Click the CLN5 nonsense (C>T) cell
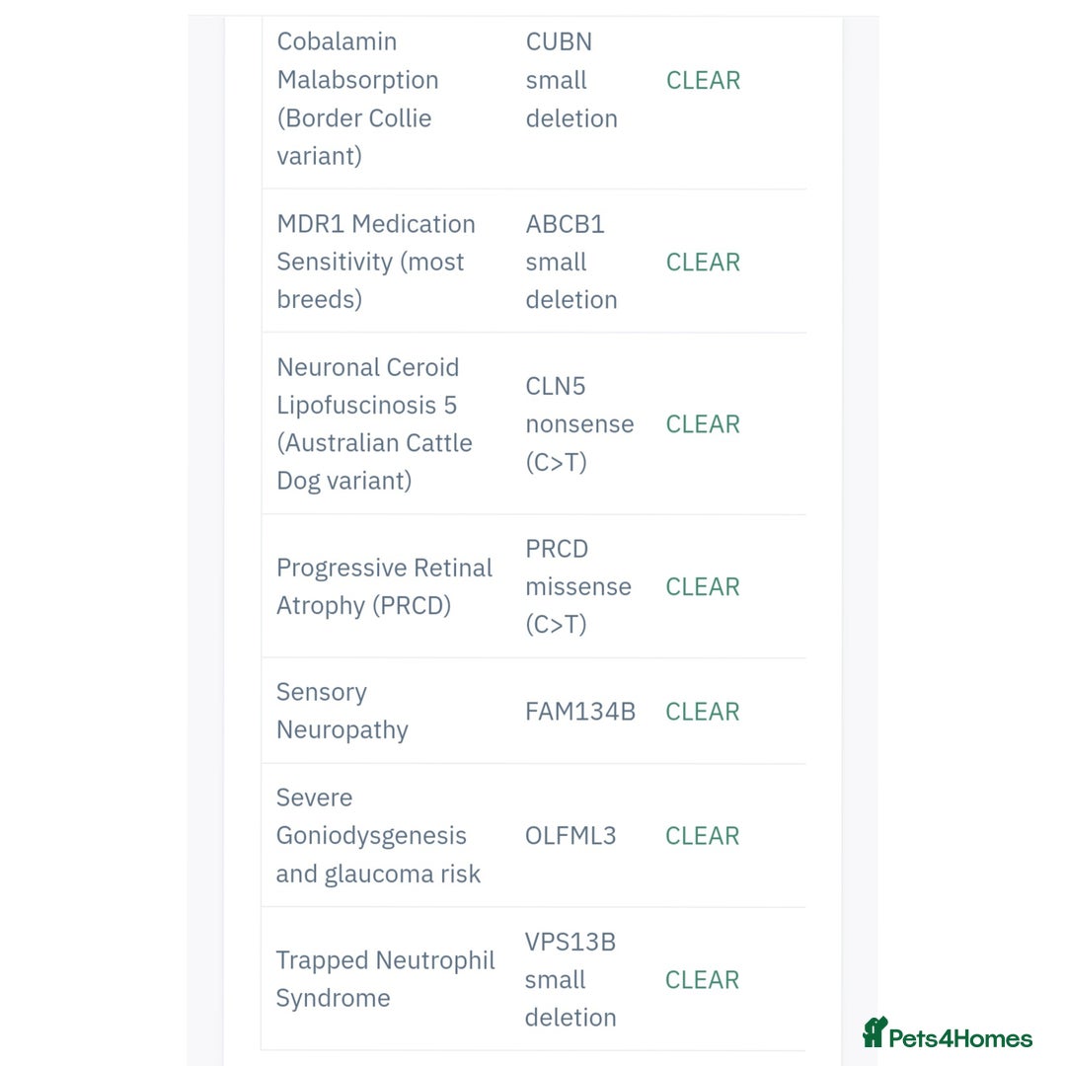1066x1066 pixels. tap(578, 424)
